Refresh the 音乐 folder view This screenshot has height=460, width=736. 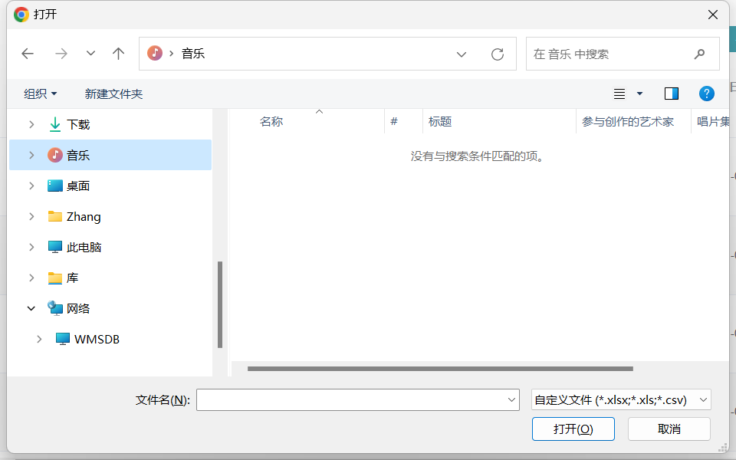click(498, 54)
